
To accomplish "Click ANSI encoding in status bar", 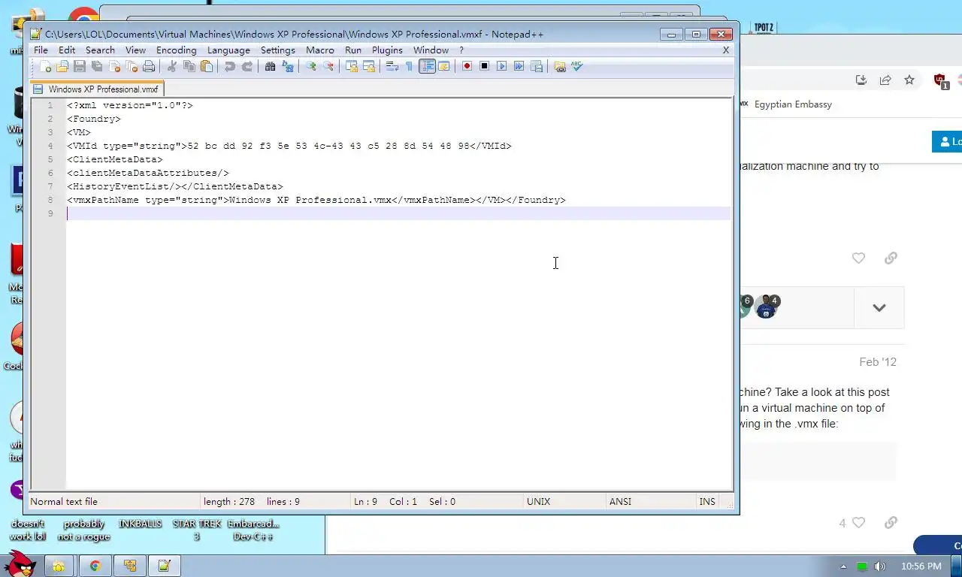I will (x=620, y=501).
